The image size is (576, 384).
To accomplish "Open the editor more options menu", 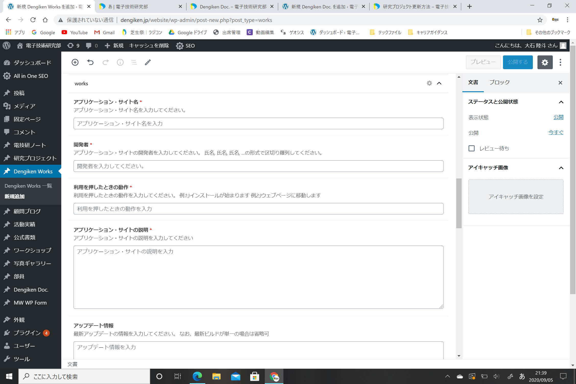I will click(560, 62).
